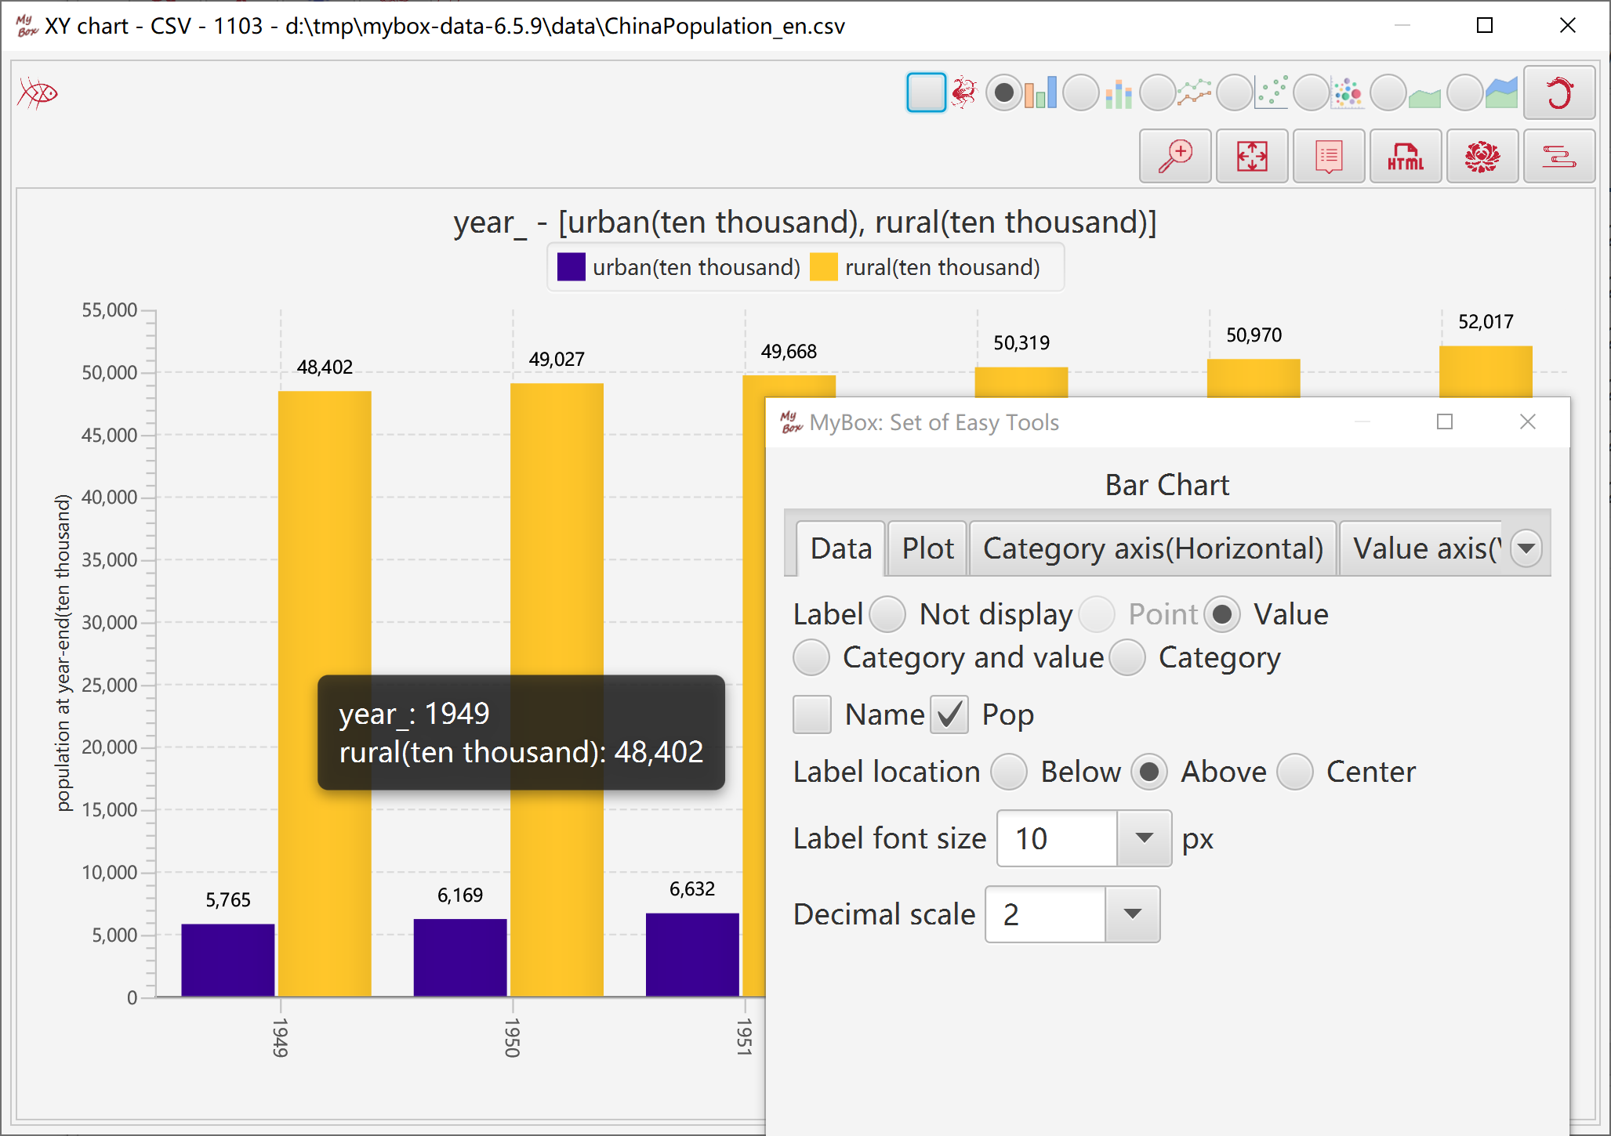This screenshot has height=1136, width=1611.
Task: Uncheck the Pop checkbox
Action: coord(949,715)
